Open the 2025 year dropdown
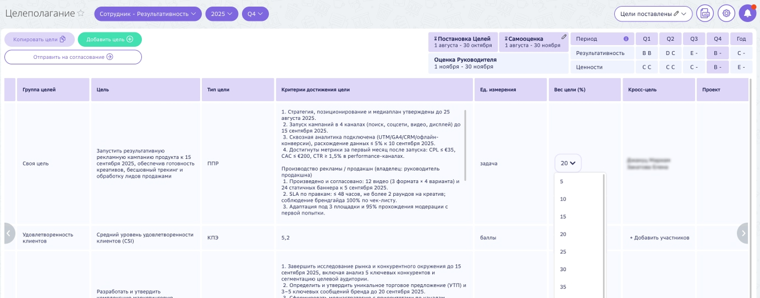760x298 pixels. tap(222, 14)
